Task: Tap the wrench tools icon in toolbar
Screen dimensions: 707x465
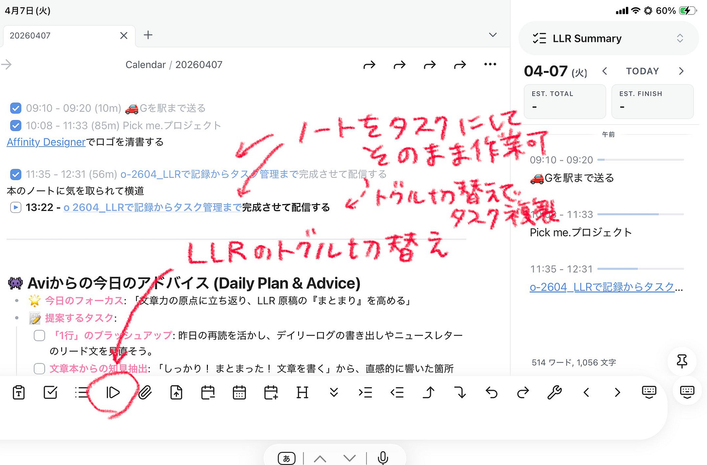Action: point(555,393)
